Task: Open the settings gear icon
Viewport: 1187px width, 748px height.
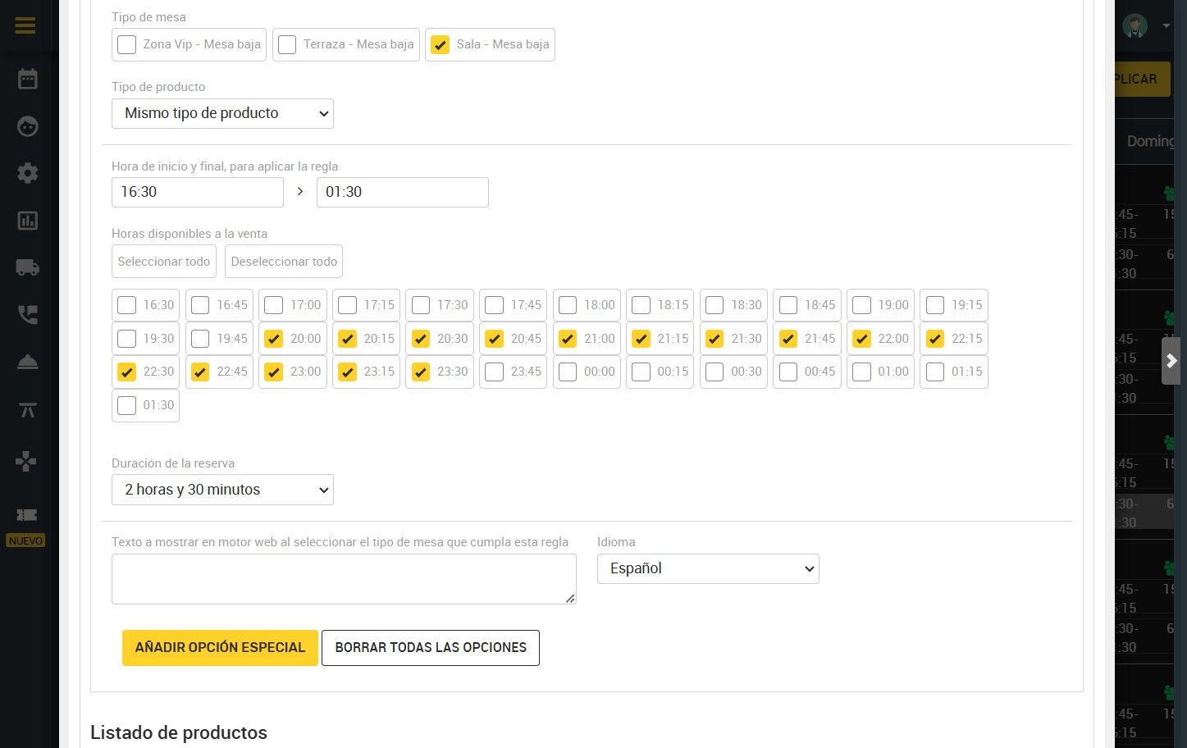Action: click(x=27, y=173)
